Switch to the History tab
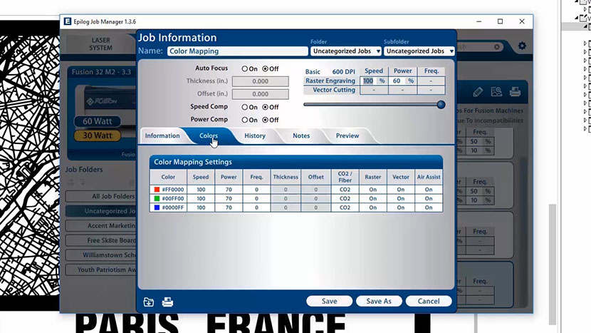Viewport: 591px width, 333px height. (x=254, y=135)
